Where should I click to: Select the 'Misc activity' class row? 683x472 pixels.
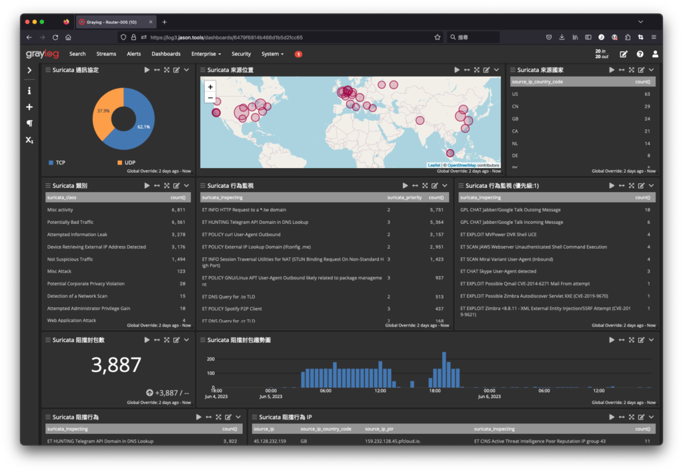click(117, 210)
